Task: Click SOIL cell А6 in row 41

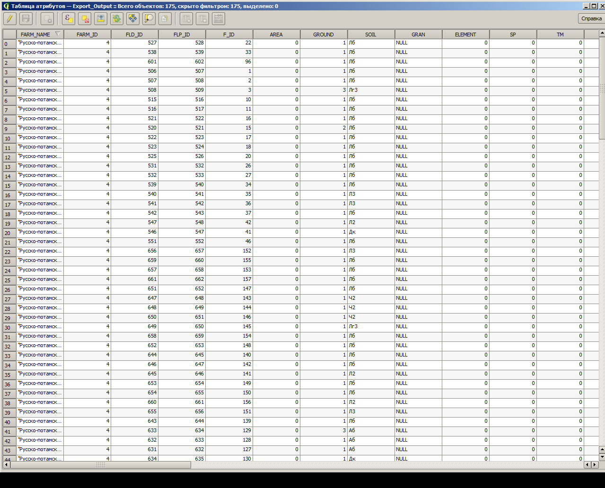Action: [371, 431]
